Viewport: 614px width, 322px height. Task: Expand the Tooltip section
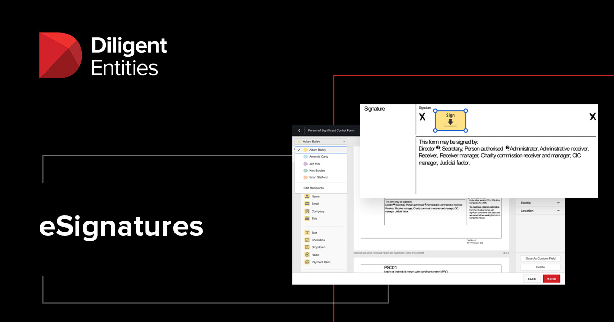(x=540, y=203)
